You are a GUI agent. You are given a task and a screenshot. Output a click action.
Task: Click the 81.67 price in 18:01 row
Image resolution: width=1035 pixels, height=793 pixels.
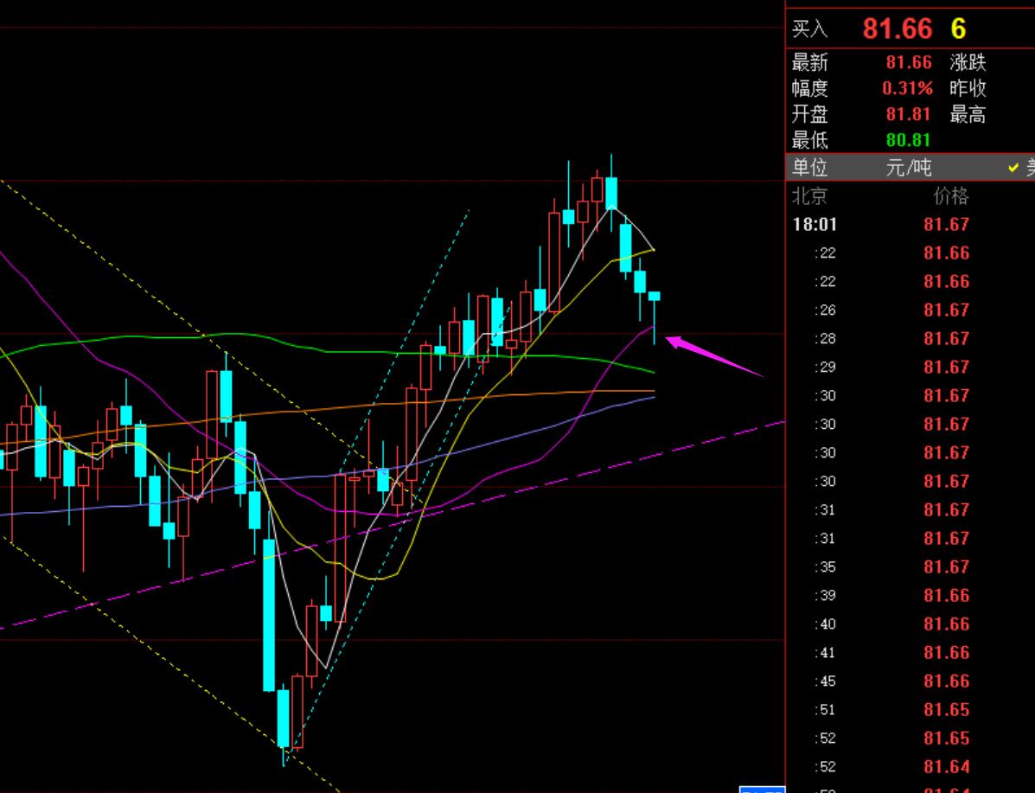click(947, 225)
